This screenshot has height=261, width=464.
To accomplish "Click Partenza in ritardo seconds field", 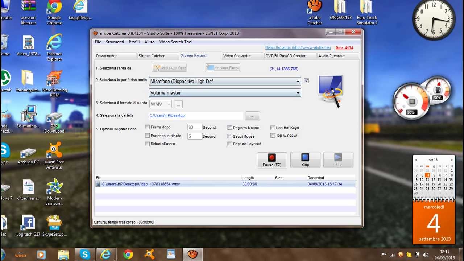I will [x=195, y=136].
